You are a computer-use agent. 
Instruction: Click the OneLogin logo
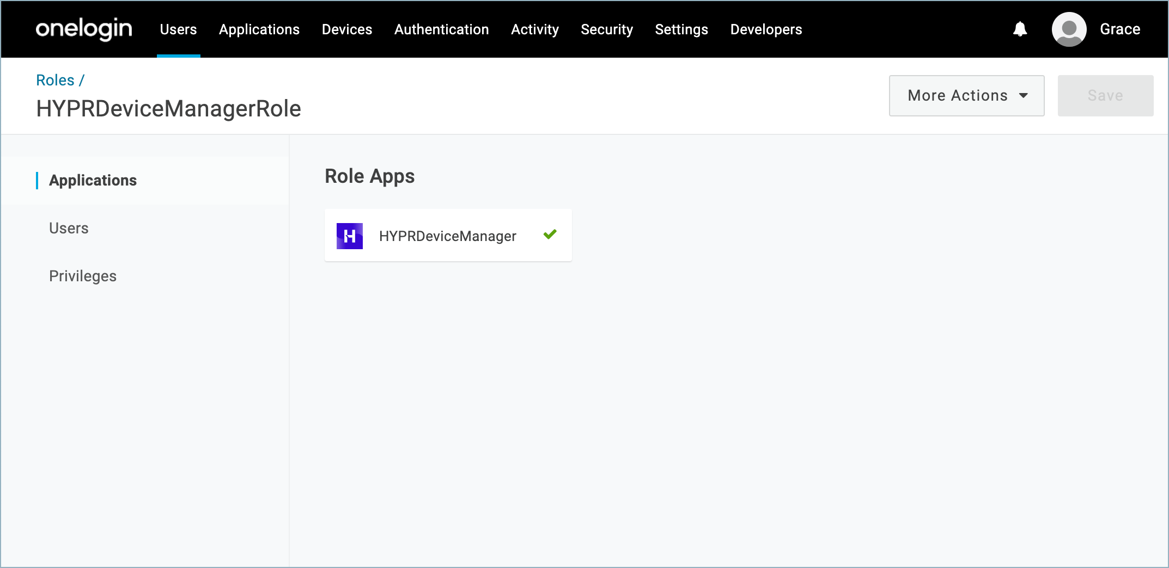click(84, 29)
